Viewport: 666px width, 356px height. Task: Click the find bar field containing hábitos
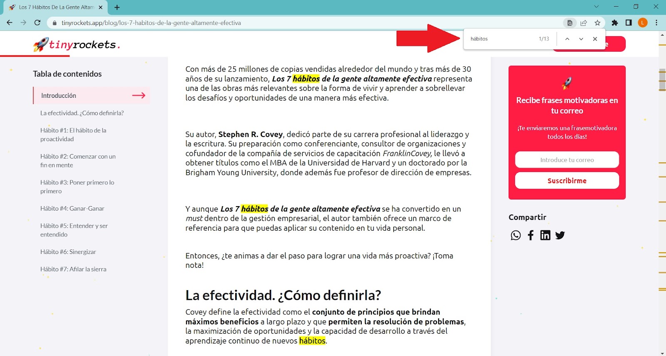pyautogui.click(x=502, y=39)
